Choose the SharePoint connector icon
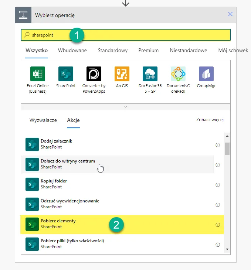 tap(65, 74)
